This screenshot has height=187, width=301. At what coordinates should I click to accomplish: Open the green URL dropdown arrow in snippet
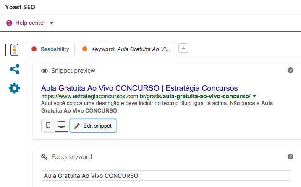[254, 96]
